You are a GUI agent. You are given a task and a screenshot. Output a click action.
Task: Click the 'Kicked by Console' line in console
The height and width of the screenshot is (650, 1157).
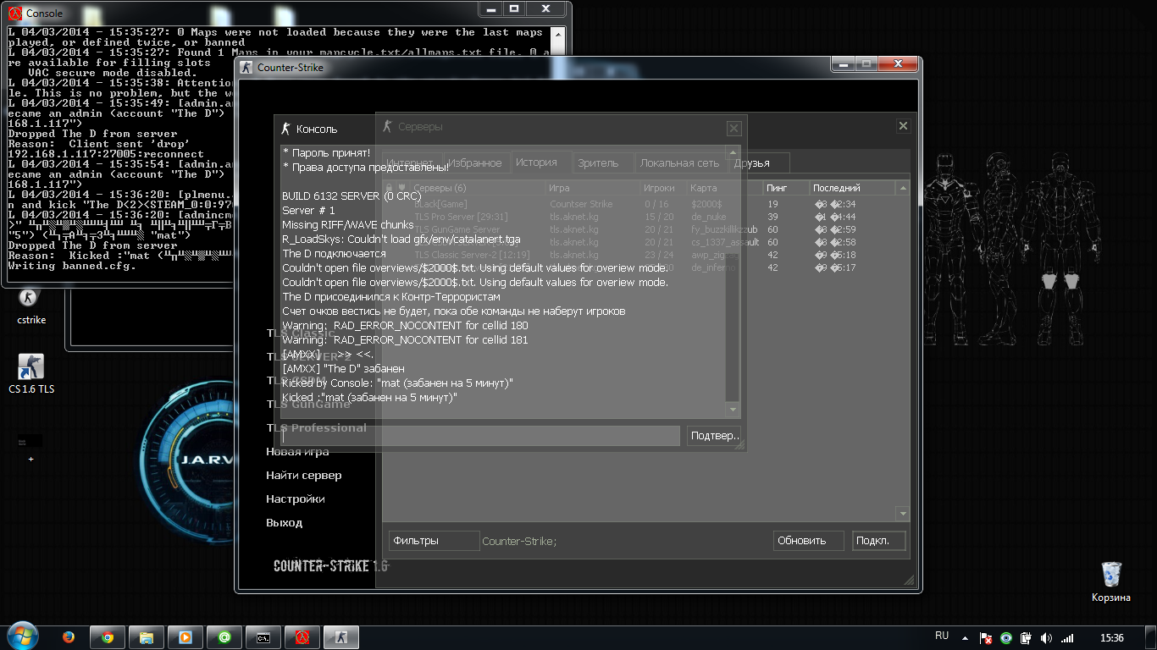(397, 383)
